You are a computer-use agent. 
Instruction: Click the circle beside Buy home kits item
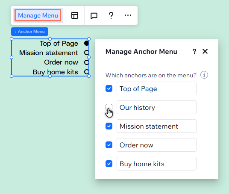coord(86,72)
